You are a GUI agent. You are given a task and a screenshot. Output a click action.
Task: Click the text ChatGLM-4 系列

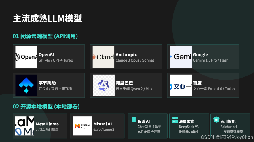pos(149,127)
